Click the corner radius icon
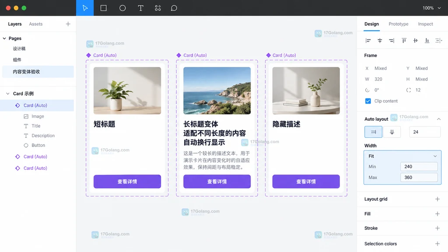 pos(409,90)
